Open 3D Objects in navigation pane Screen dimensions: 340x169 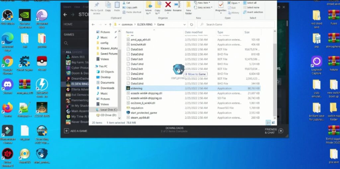click(105, 72)
